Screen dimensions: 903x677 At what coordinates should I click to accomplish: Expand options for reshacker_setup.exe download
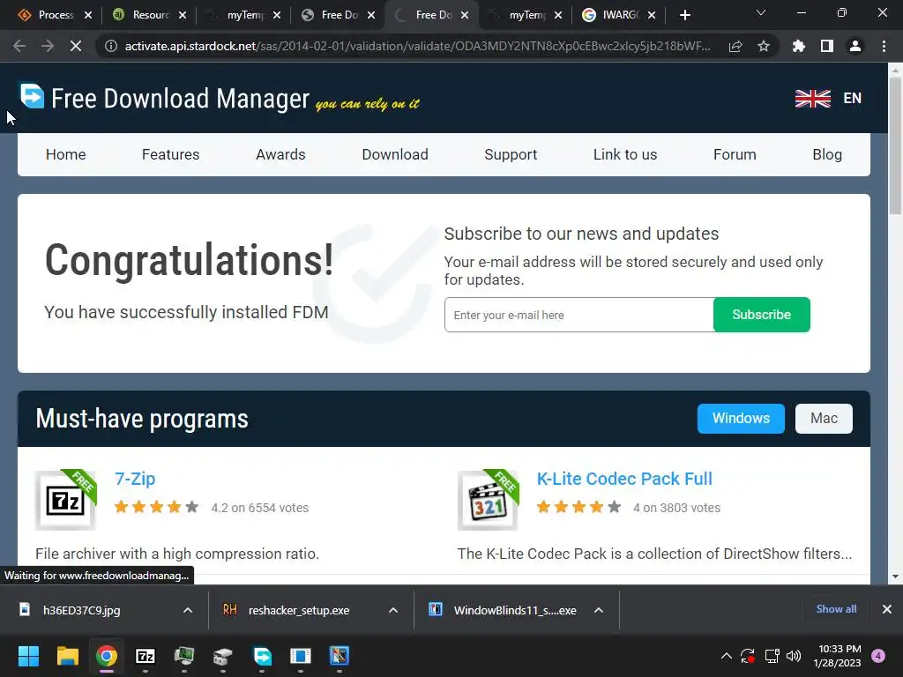(x=393, y=610)
